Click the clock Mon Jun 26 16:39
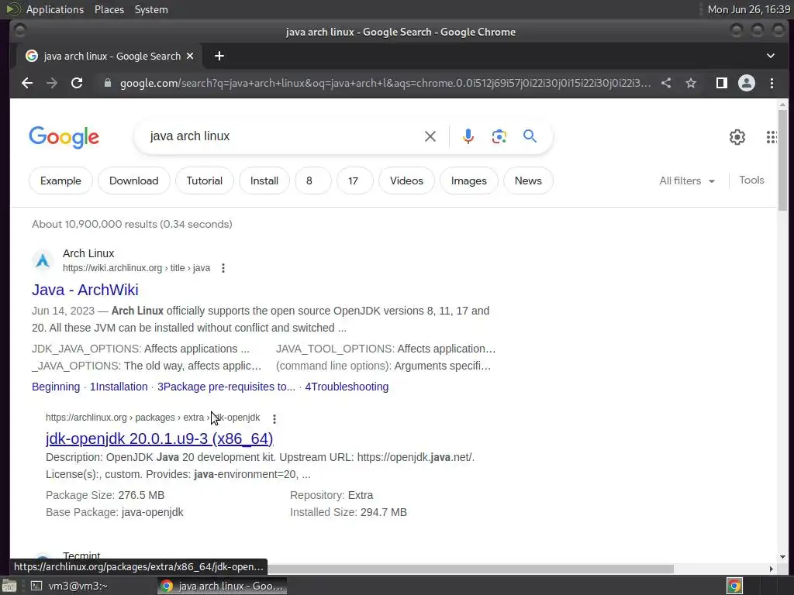Screen dimensions: 794x595 [748, 9]
